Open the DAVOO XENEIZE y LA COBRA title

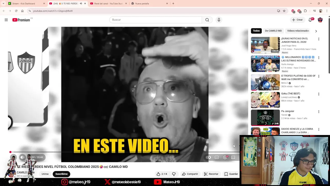pyautogui.click(x=297, y=131)
